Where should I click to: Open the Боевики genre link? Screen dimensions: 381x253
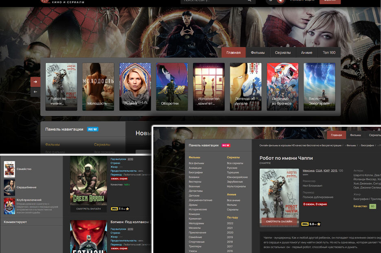pyautogui.click(x=194, y=177)
